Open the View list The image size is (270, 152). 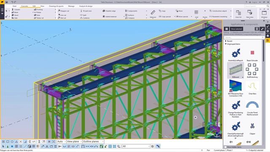[238, 14]
